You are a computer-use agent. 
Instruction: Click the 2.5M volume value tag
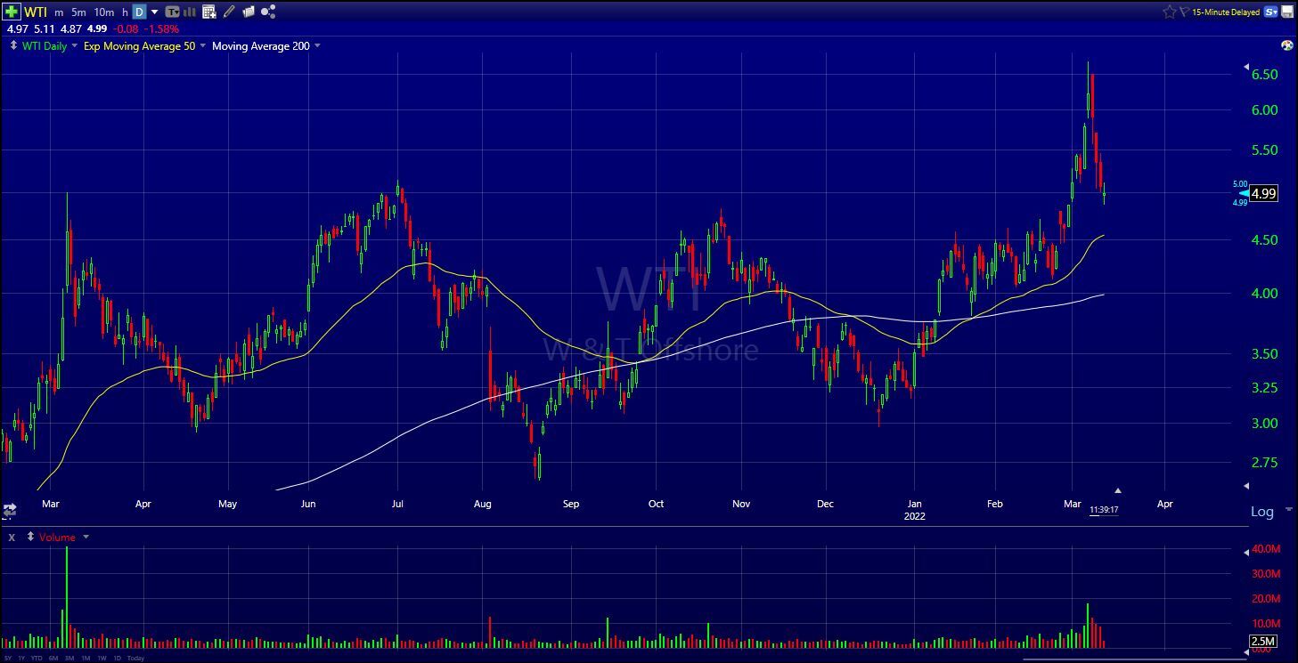1263,642
